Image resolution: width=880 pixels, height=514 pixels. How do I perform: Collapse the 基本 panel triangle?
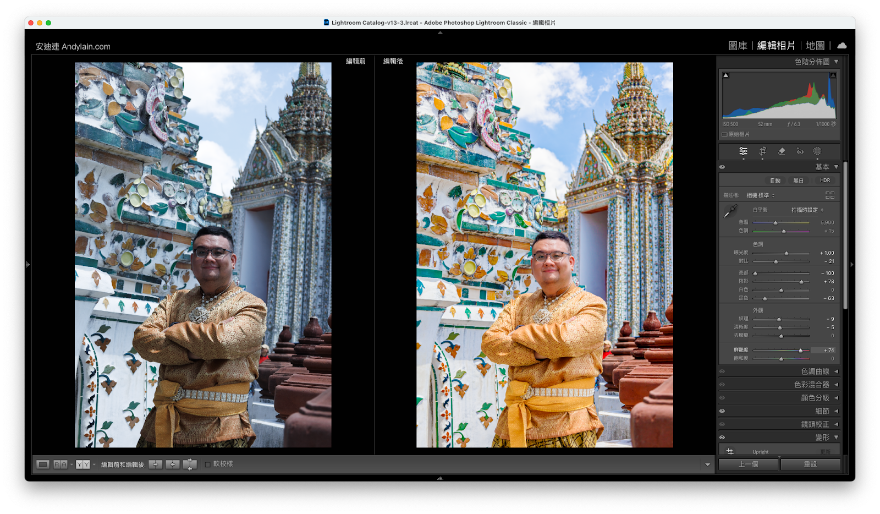pos(836,167)
